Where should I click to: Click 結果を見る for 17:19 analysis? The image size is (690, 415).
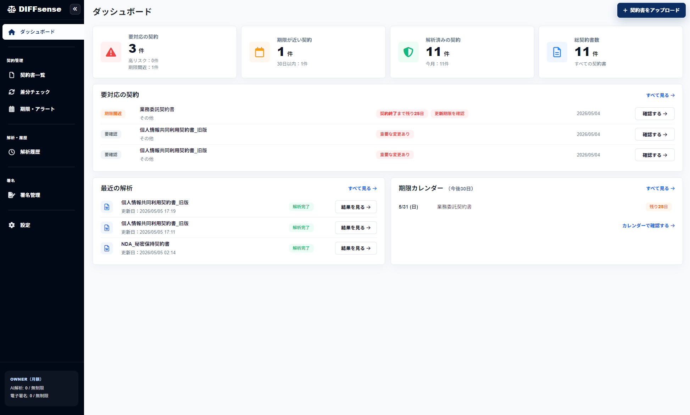click(356, 207)
